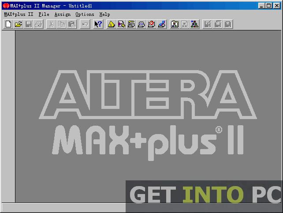Activate context-sensitive help arrow with question mark

click(x=98, y=24)
